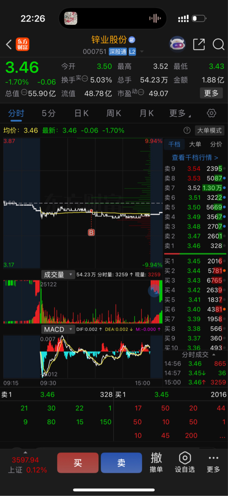Tap the 总值 info smiley icon

pyautogui.click(x=24, y=92)
